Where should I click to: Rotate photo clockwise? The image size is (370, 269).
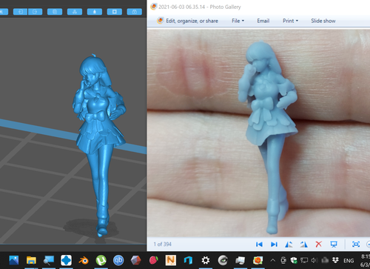tap(304, 245)
